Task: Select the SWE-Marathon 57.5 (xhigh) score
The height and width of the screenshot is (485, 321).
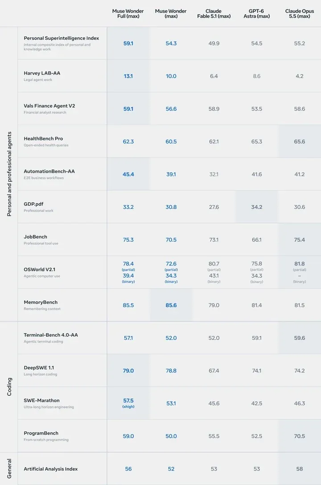Action: click(128, 403)
